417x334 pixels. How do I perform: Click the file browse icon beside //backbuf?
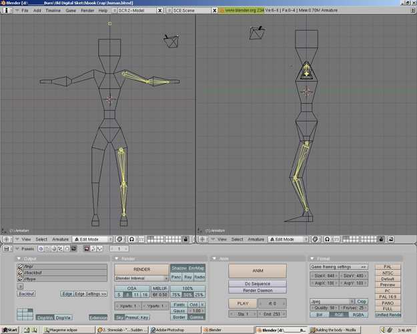(x=20, y=273)
